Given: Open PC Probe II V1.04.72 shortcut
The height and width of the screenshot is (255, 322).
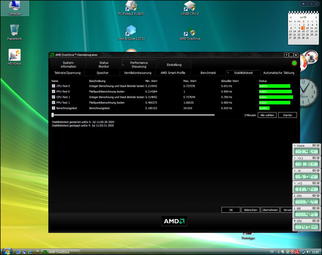Looking at the screenshot, I should [131, 8].
